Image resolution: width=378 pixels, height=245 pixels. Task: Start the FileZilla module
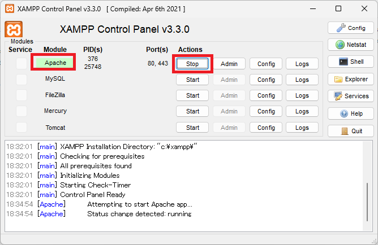click(x=192, y=95)
